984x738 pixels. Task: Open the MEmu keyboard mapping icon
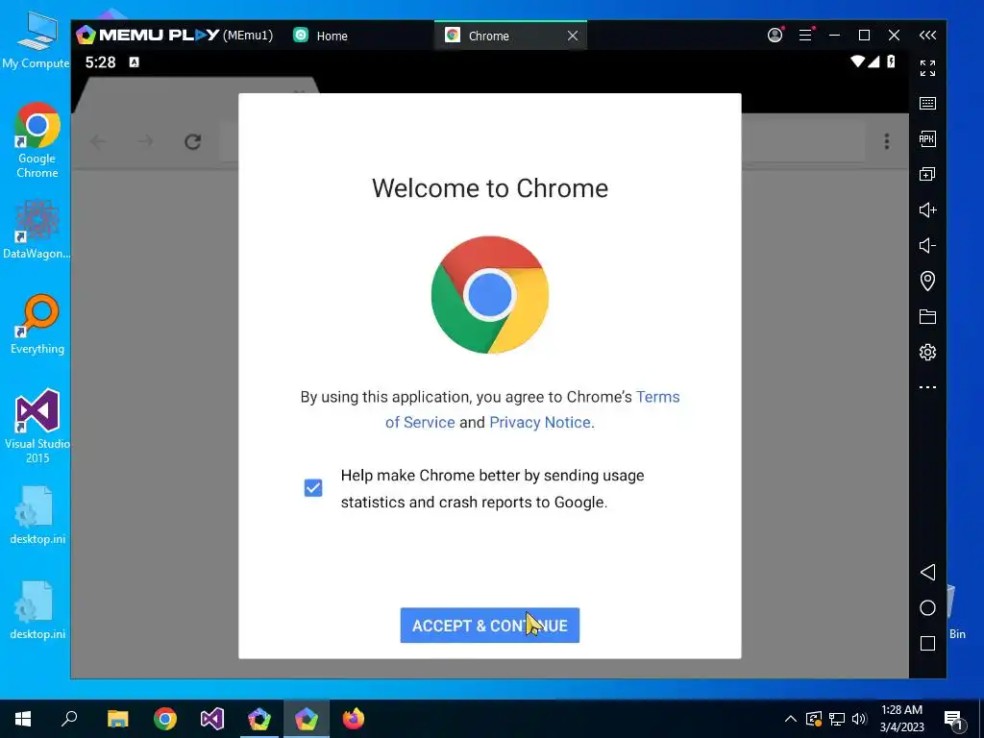927,103
